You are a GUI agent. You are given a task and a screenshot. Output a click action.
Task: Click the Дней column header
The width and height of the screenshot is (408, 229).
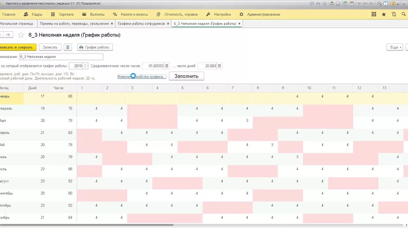point(36,88)
